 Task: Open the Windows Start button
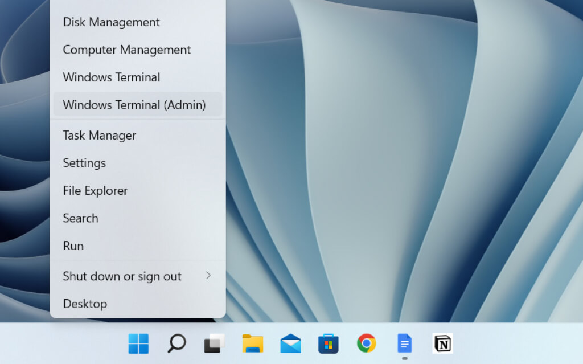138,343
